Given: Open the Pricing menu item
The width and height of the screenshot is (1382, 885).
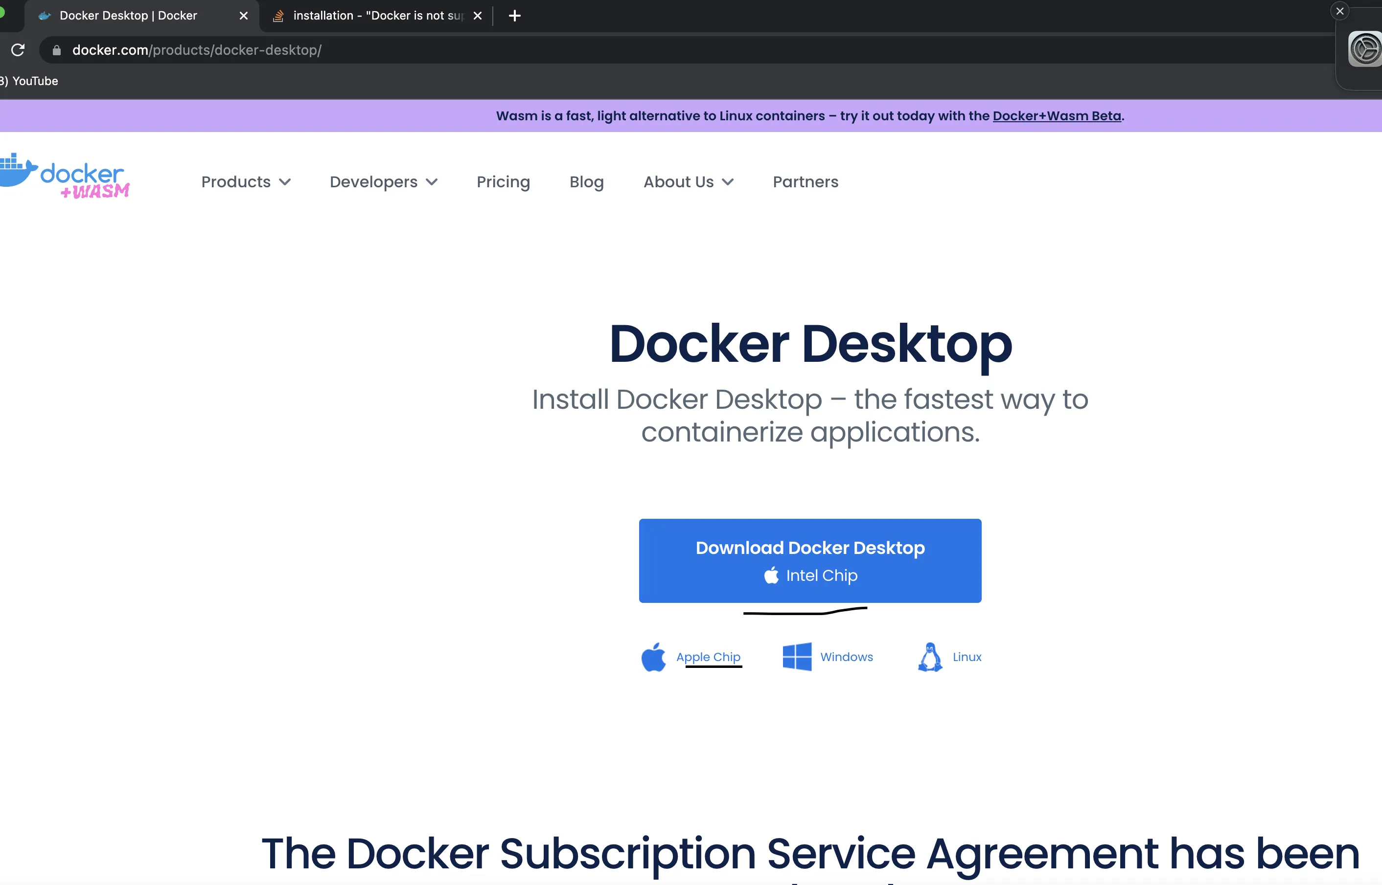Looking at the screenshot, I should (503, 182).
